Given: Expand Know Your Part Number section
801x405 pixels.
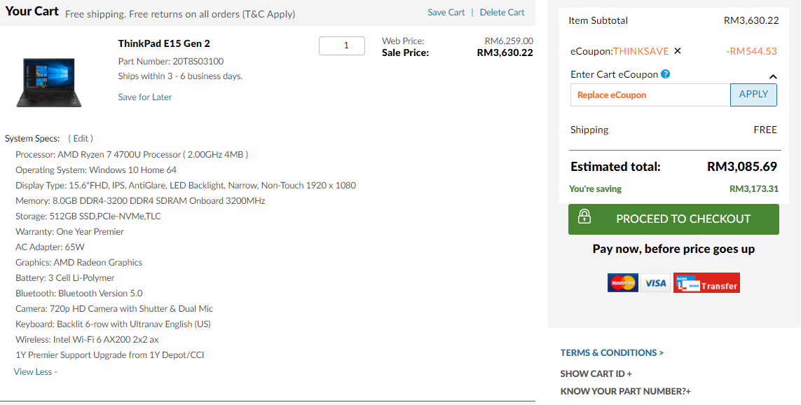Looking at the screenshot, I should [x=625, y=391].
